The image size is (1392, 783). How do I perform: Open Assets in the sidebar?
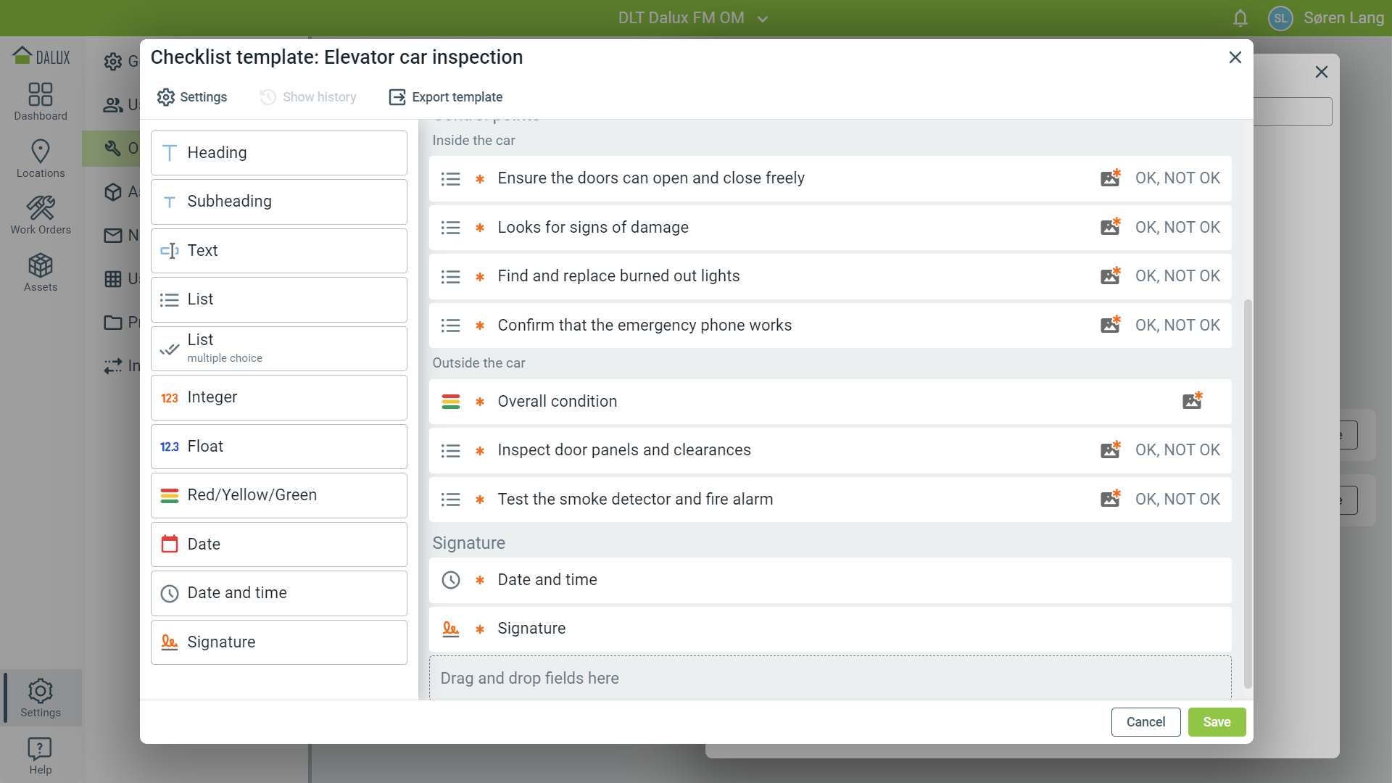(x=41, y=273)
